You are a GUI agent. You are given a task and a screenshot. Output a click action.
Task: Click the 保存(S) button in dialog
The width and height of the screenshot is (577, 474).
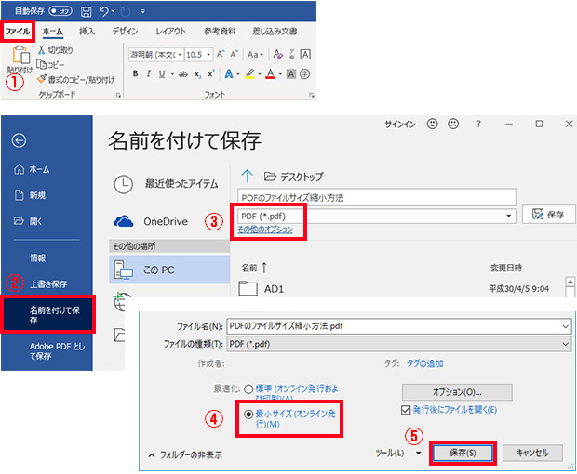tap(463, 453)
